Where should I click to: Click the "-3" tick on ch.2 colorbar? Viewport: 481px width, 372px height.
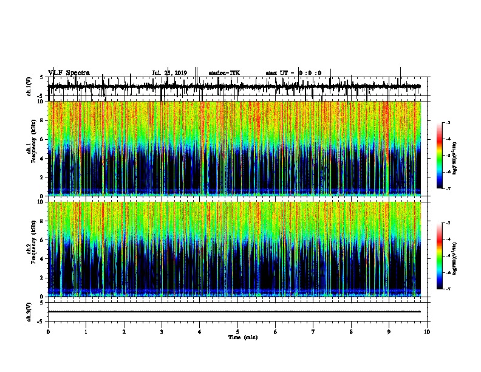click(448, 223)
